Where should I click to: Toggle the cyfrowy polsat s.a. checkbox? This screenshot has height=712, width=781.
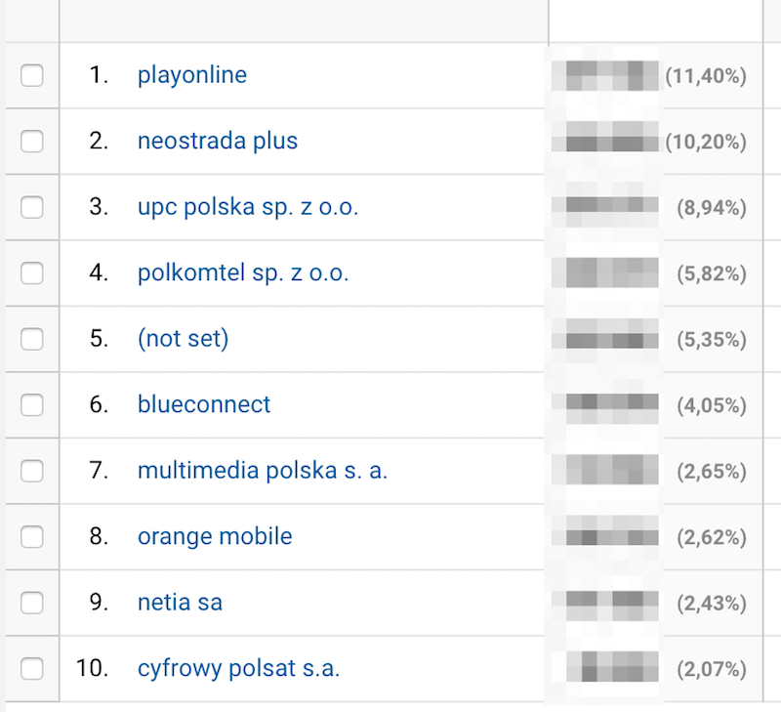pyautogui.click(x=32, y=668)
